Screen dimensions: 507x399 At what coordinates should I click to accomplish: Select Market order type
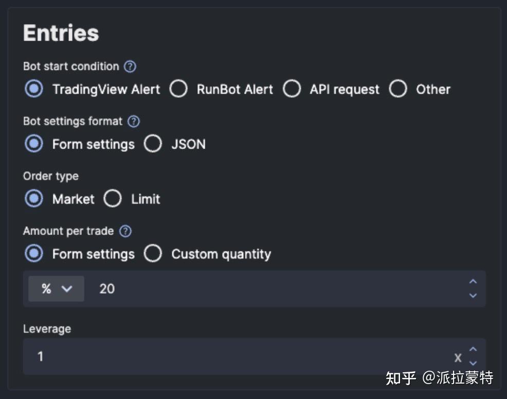33,198
